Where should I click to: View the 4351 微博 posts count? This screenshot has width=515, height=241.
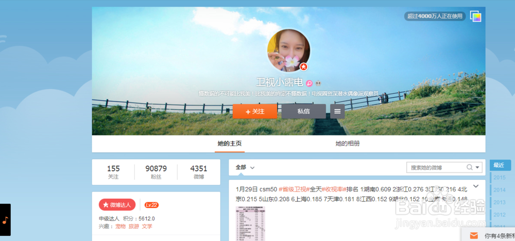pyautogui.click(x=199, y=172)
